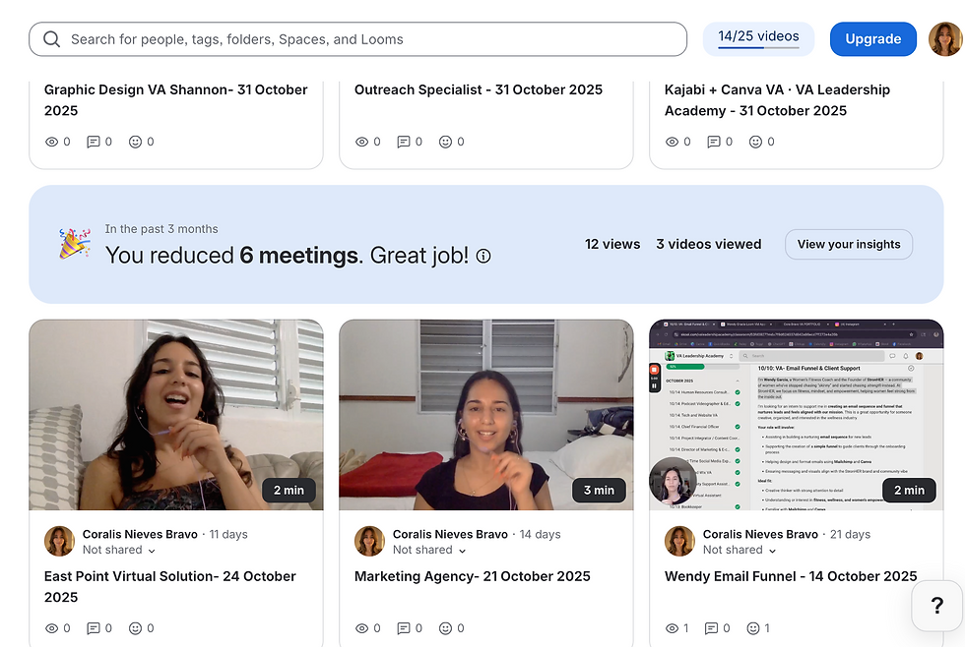Click the eye view icon under East Point video
The image size is (965, 647).
(x=51, y=627)
